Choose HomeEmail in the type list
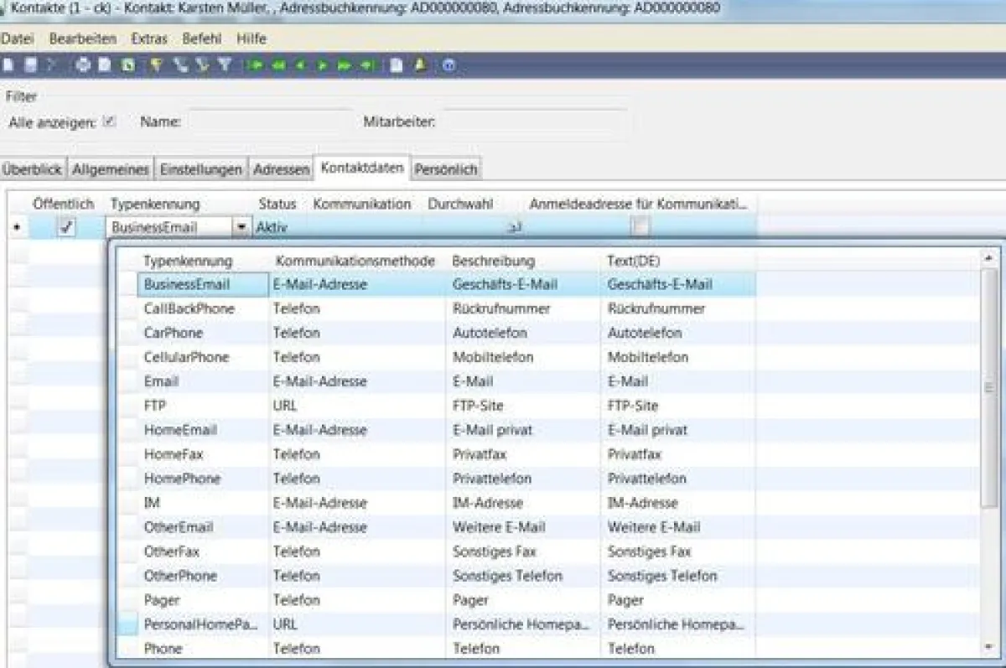 point(180,430)
